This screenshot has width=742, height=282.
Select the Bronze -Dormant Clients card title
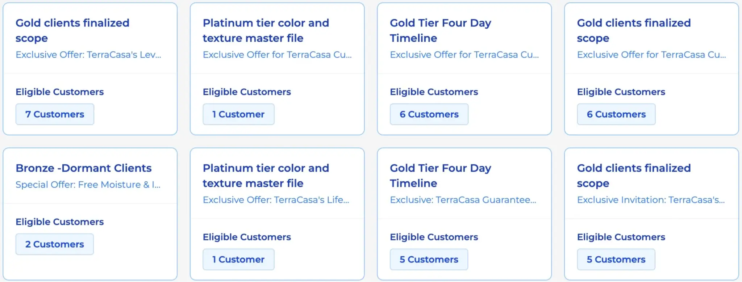(83, 168)
